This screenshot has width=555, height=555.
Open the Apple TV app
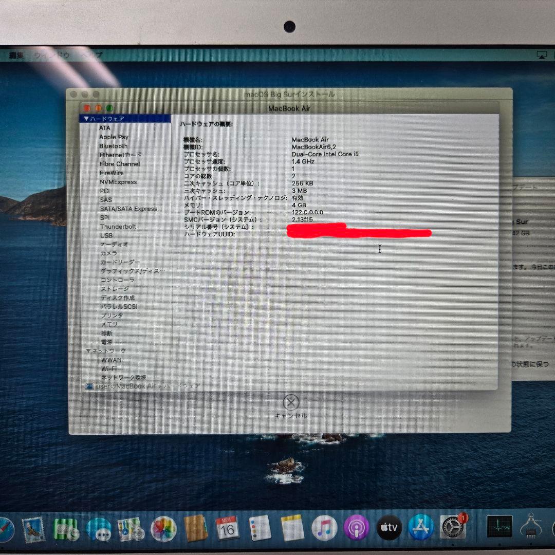click(389, 528)
